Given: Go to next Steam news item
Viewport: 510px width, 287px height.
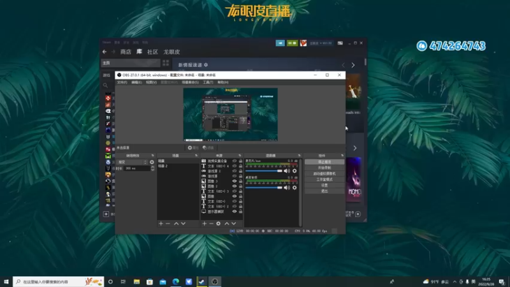Looking at the screenshot, I should coord(353,65).
